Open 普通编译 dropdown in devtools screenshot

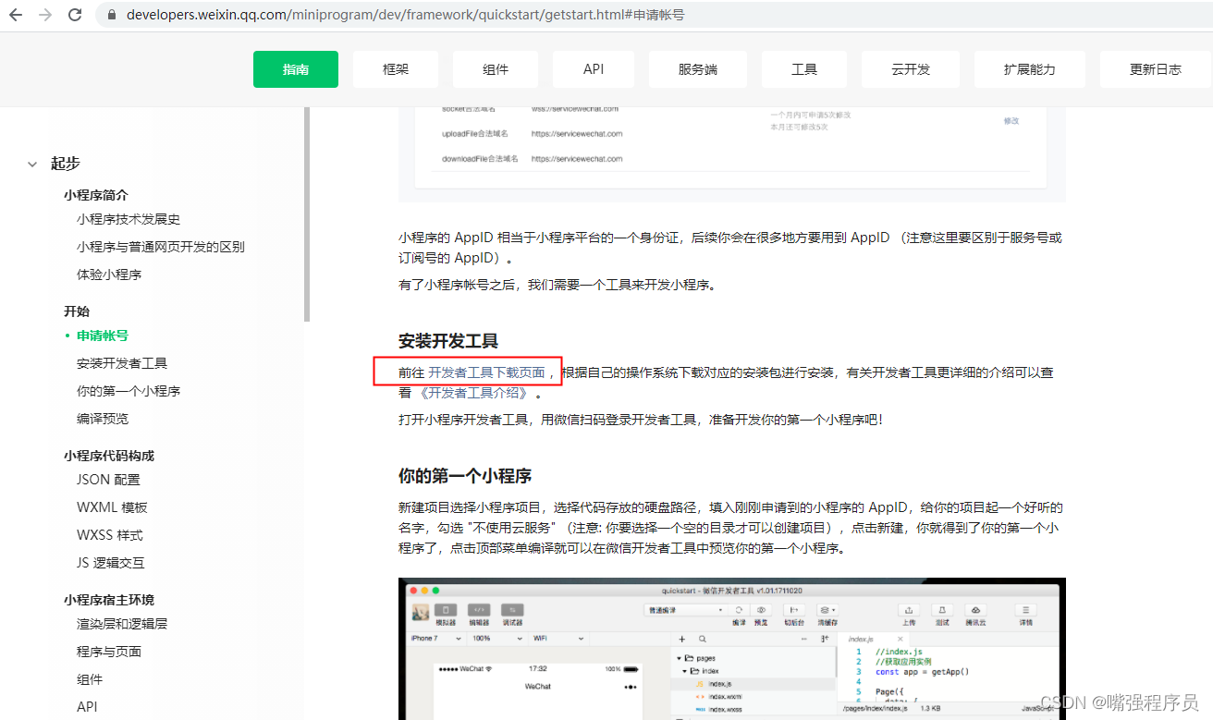[684, 610]
